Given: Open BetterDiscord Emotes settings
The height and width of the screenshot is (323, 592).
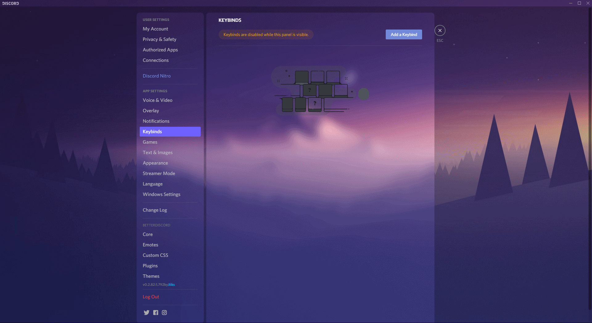Looking at the screenshot, I should pyautogui.click(x=170, y=245).
